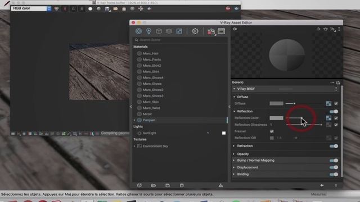Image resolution: width=360 pixels, height=202 pixels.
Task: Click Diffuse texture map slot
Action: (x=328, y=103)
